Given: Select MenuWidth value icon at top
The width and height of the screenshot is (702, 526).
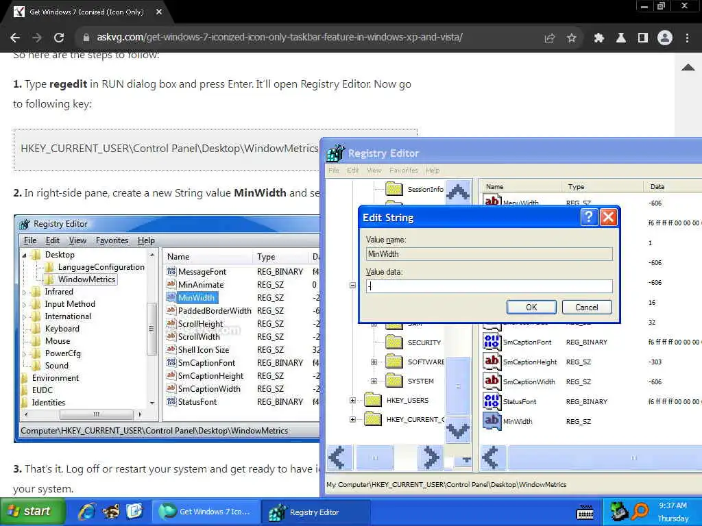Looking at the screenshot, I should (x=492, y=200).
